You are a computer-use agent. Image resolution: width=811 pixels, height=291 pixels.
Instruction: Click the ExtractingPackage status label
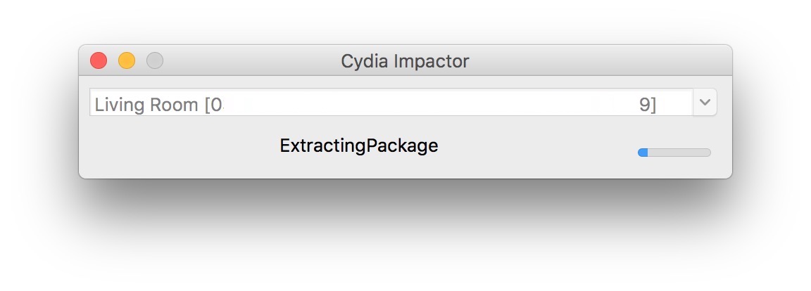[x=358, y=146]
